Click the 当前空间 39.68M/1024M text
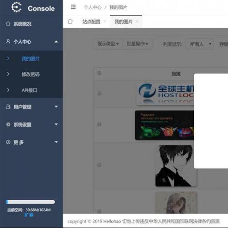The image size is (228, 228). coord(29,210)
